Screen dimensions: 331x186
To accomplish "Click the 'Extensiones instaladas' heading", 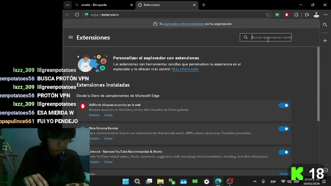I will pos(103,85).
